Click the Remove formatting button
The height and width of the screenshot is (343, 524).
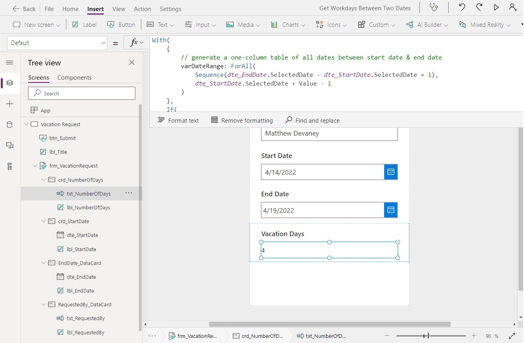tap(242, 120)
